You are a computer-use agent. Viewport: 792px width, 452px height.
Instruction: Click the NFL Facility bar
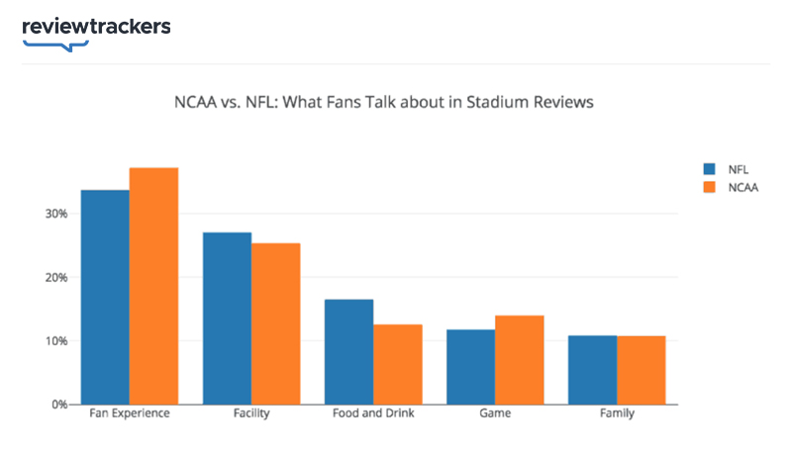pyautogui.click(x=227, y=318)
